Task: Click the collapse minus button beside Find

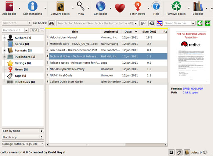Action: pos(42,30)
